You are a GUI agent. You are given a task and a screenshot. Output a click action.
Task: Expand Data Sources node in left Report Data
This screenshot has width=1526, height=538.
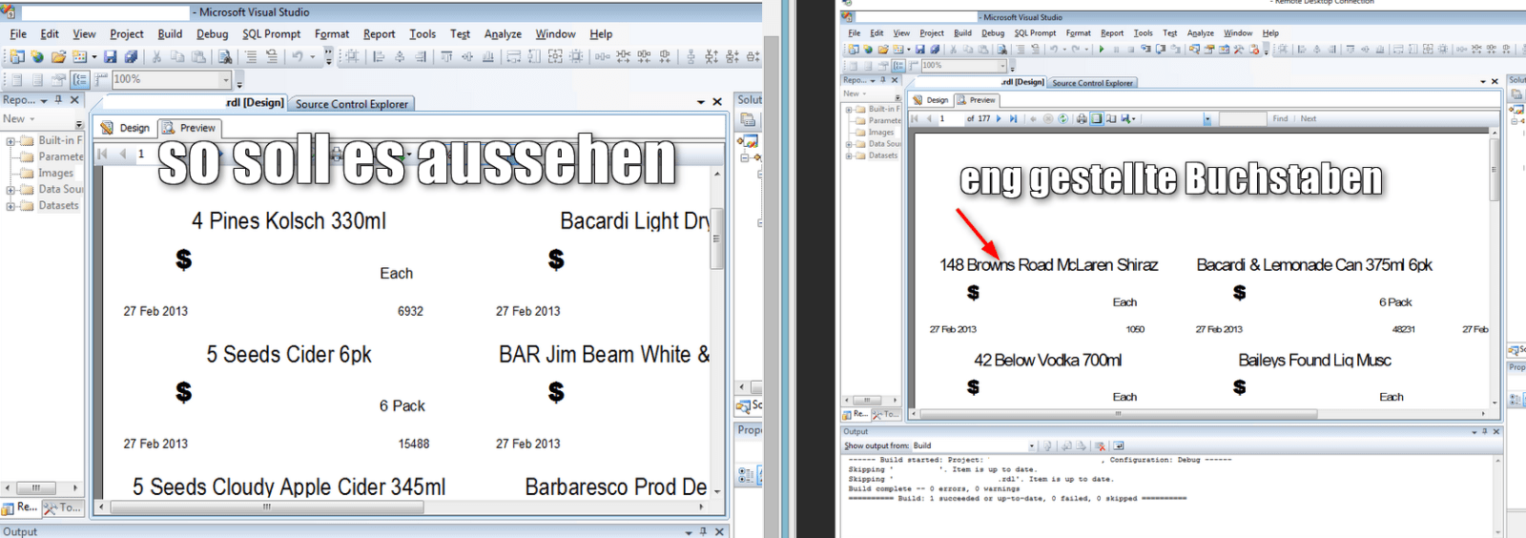(10, 189)
